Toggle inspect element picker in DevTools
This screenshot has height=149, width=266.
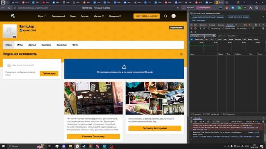tap(191, 25)
